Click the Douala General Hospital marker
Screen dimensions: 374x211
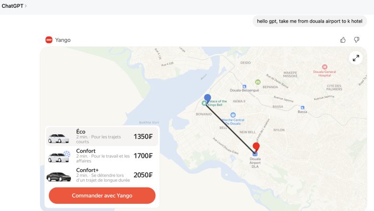coord(325,67)
